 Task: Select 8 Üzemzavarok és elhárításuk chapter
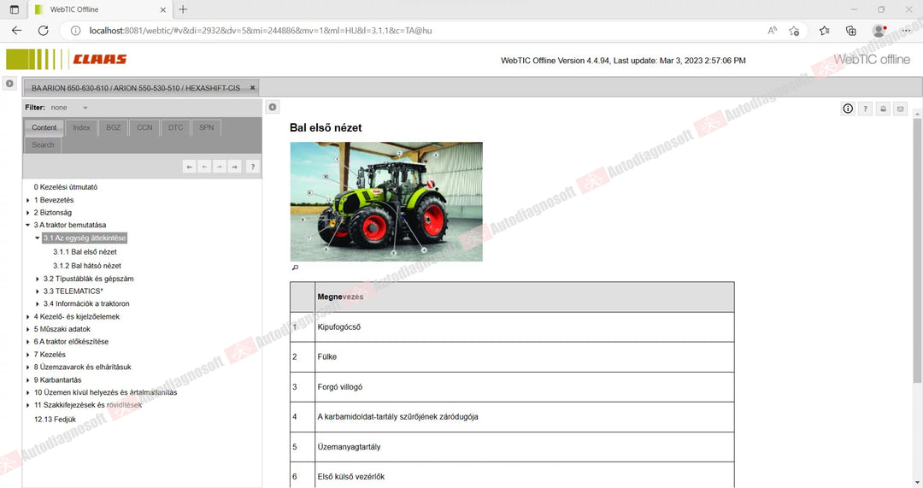point(82,367)
